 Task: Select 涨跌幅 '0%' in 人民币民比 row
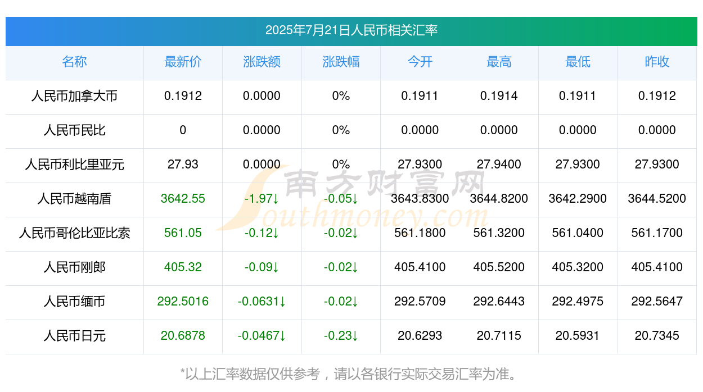[x=341, y=130]
